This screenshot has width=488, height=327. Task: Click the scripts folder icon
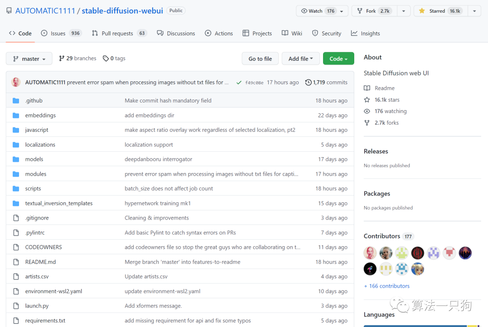16,188
